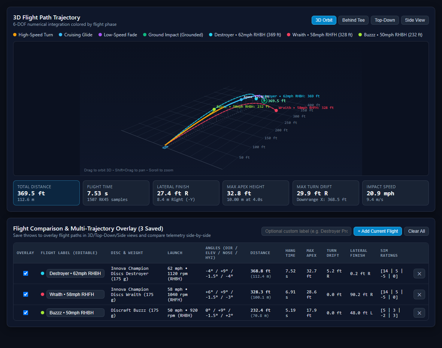Viewport: 442px width, 348px height.
Task: Click the Disc & Weight column header
Action: tap(127, 253)
